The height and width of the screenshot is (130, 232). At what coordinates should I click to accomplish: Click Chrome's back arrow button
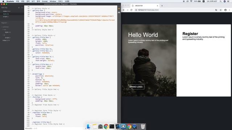(x=124, y=10)
